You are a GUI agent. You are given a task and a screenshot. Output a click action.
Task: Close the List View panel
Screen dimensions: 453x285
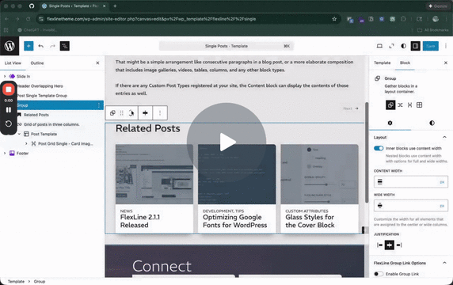click(x=97, y=63)
